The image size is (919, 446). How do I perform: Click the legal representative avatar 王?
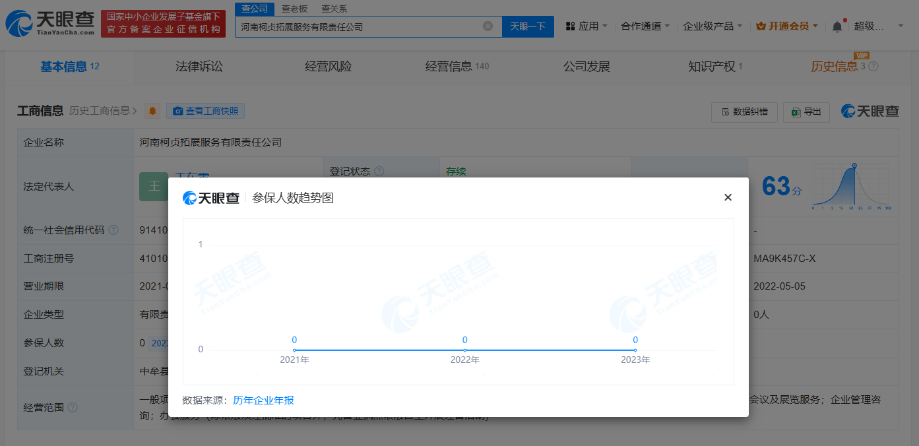tap(154, 187)
